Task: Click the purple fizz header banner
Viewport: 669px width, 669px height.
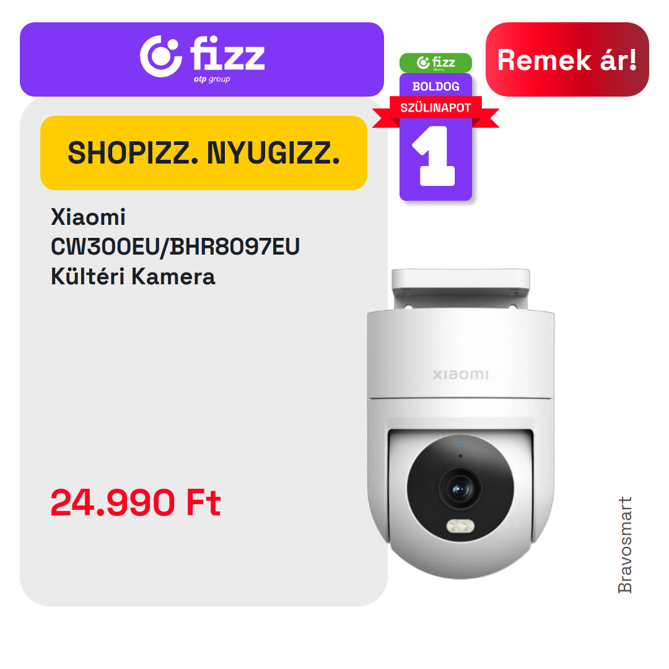Action: coord(202,59)
